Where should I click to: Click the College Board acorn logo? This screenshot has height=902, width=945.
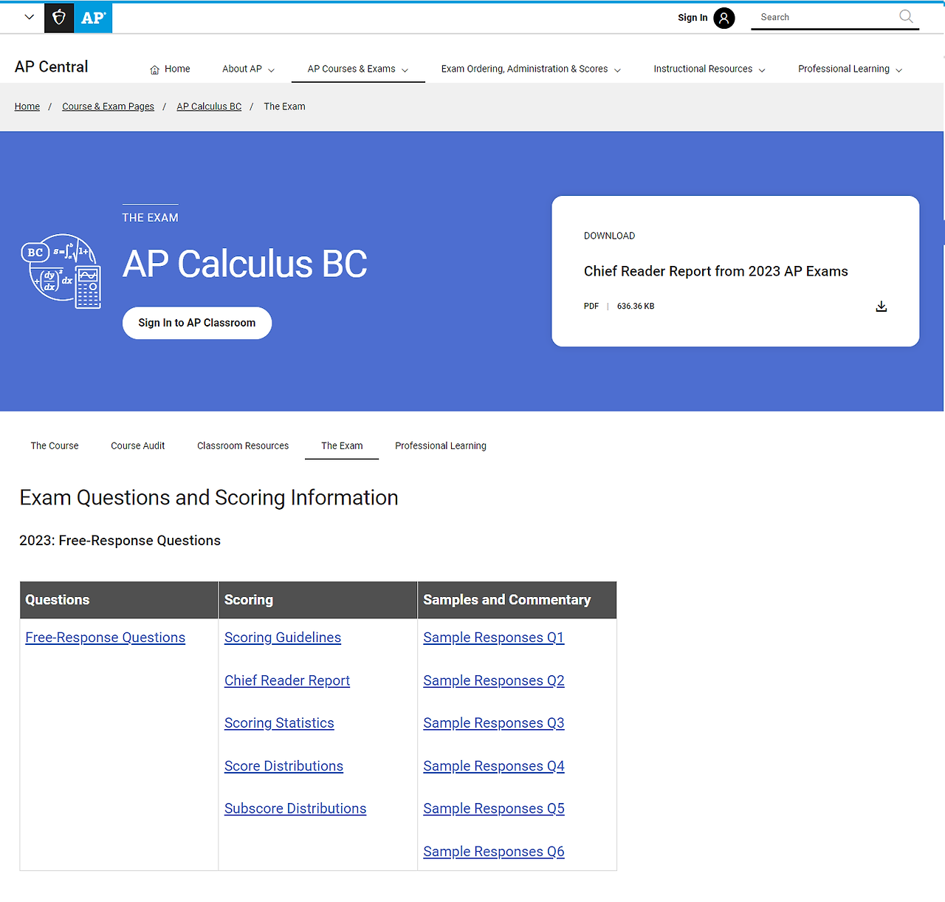pos(59,18)
